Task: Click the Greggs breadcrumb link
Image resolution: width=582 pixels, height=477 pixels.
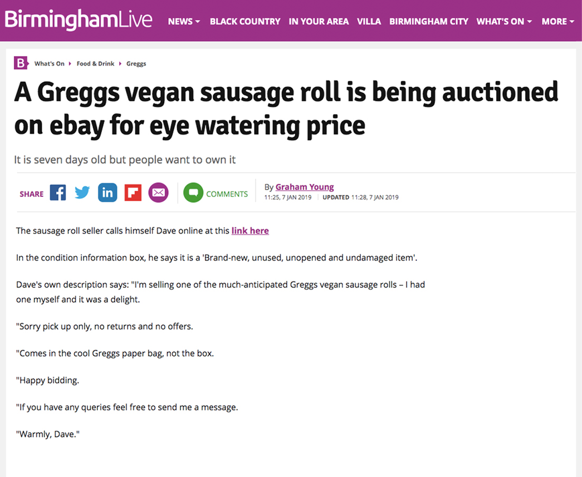Action: tap(136, 64)
